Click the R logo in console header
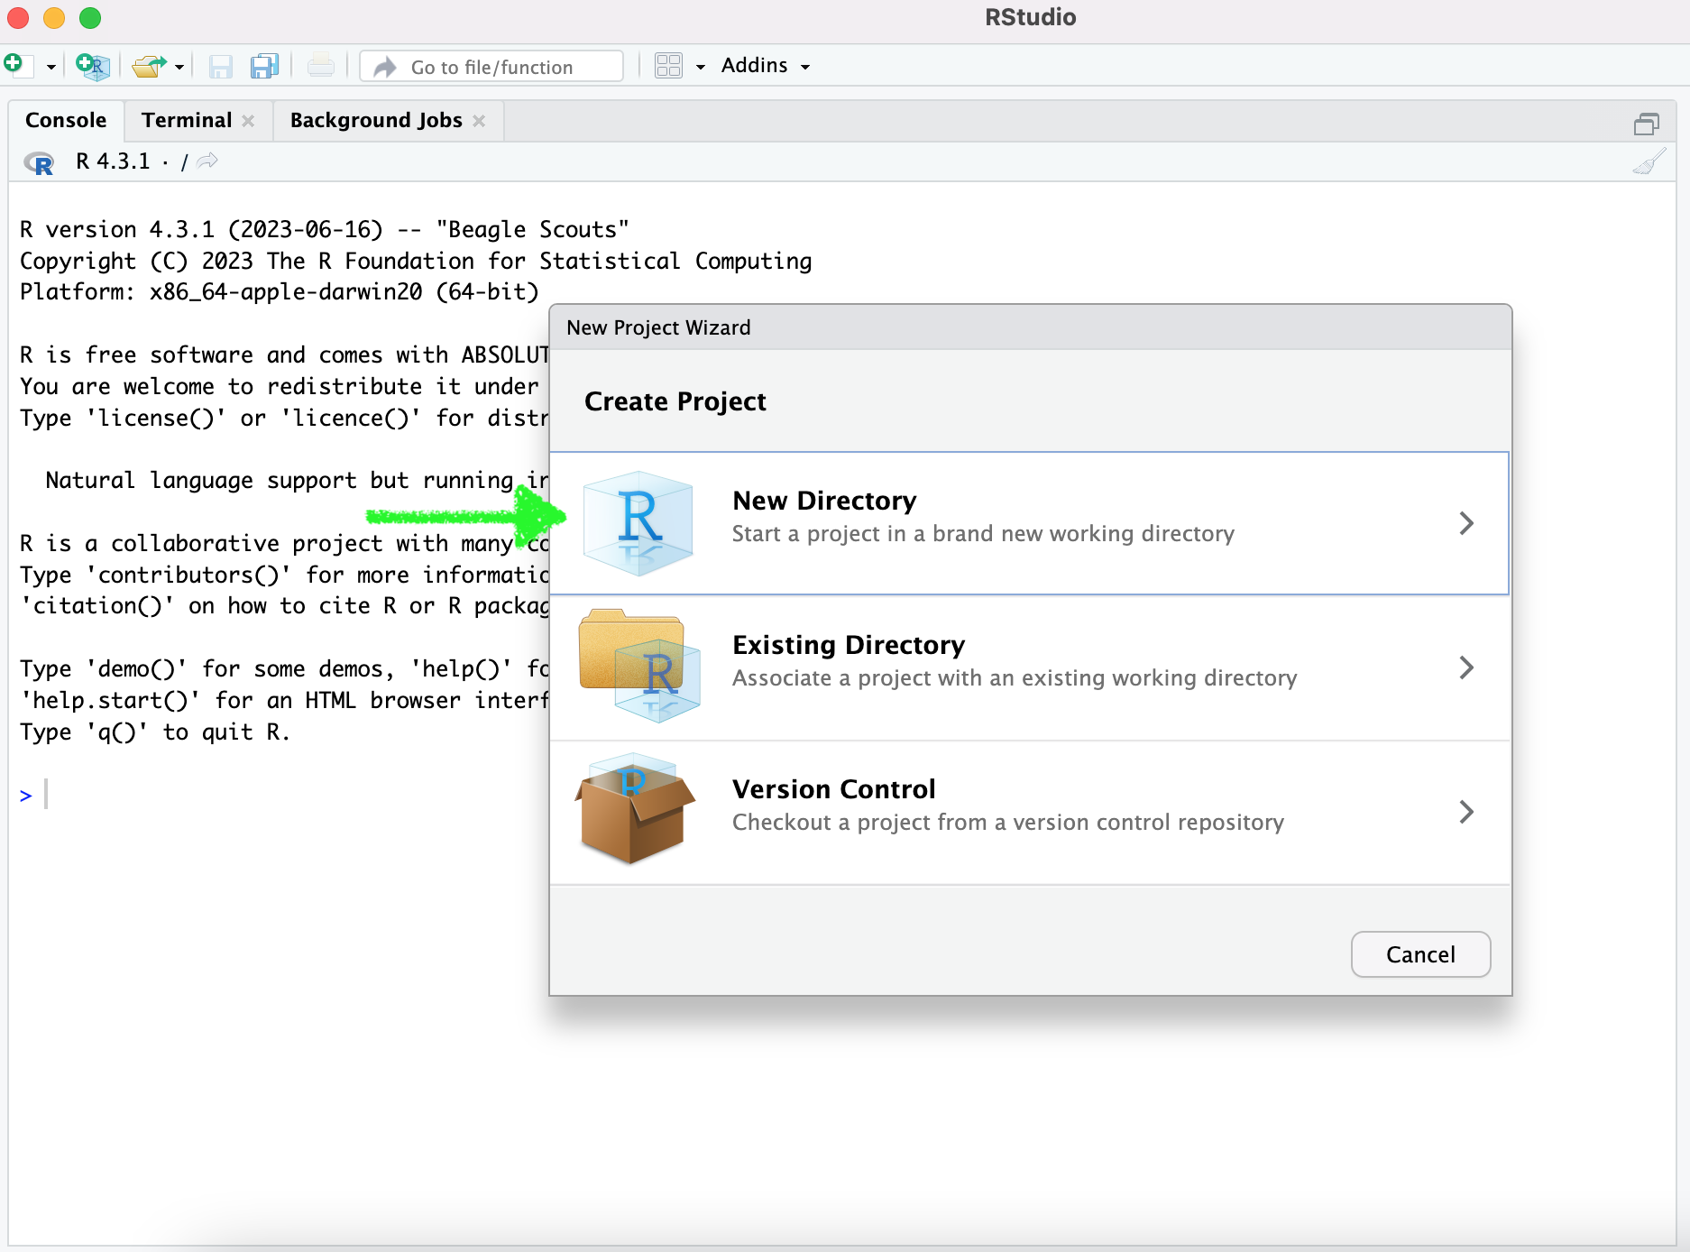 [39, 163]
